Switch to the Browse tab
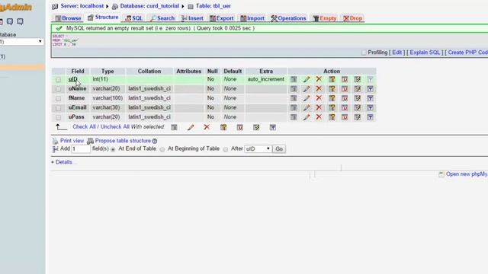 (x=68, y=18)
